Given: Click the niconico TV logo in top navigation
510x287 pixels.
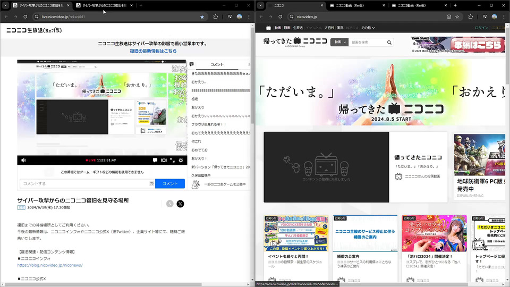Looking at the screenshot, I should pyautogui.click(x=268, y=28).
